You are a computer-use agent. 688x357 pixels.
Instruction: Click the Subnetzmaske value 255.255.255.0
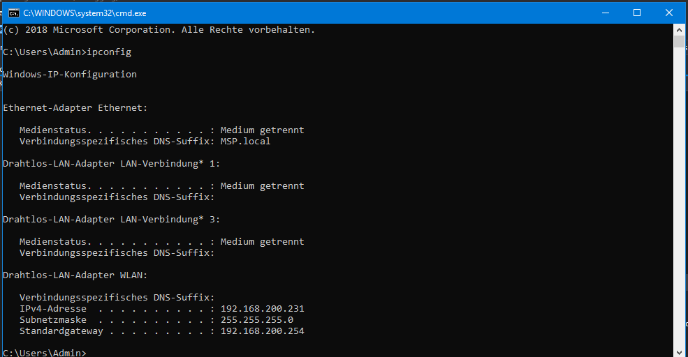(256, 320)
